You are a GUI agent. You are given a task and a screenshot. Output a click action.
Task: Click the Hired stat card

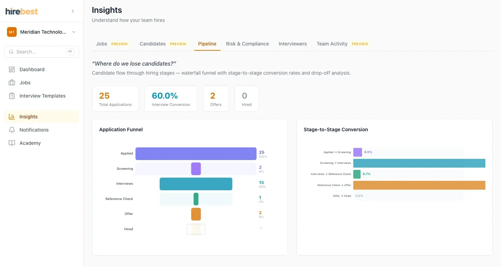[x=247, y=99]
